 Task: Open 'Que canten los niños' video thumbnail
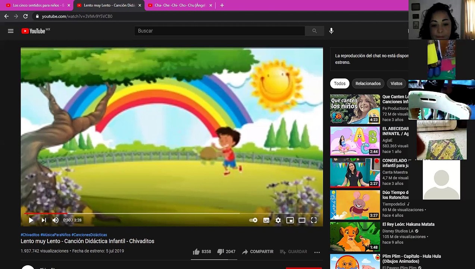355,109
